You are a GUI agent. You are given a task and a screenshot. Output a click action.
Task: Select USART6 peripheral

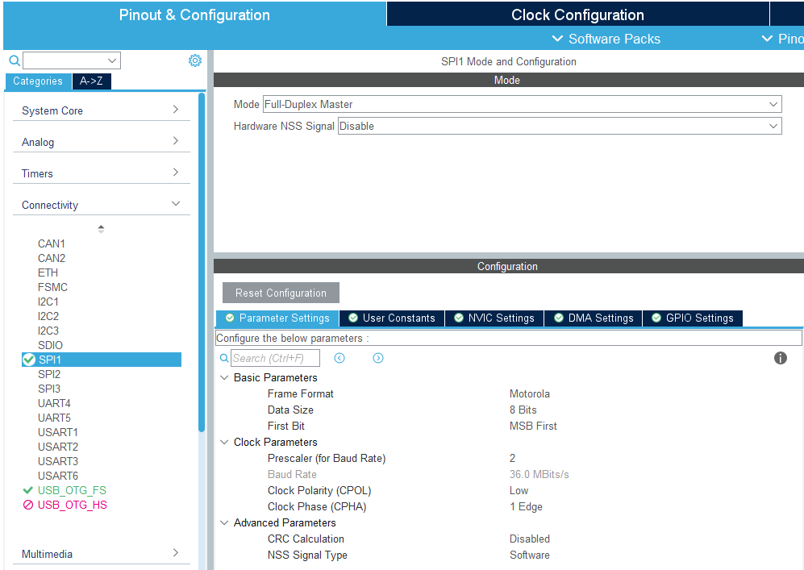click(x=58, y=476)
